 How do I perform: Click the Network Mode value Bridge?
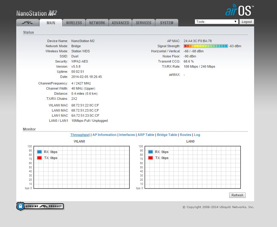pyautogui.click(x=76, y=46)
